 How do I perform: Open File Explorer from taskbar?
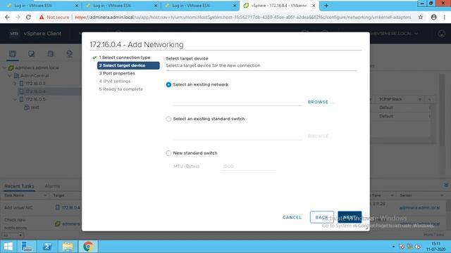68,247
